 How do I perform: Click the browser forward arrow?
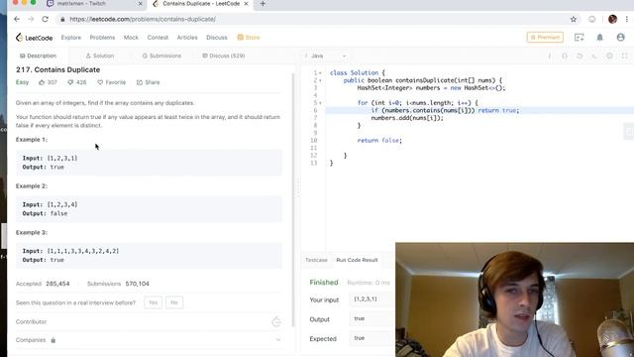[31, 19]
